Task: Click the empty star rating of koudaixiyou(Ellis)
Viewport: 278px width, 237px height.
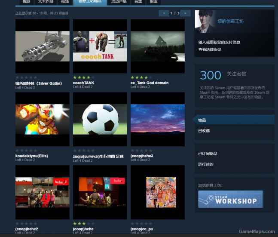Action: (x=26, y=151)
